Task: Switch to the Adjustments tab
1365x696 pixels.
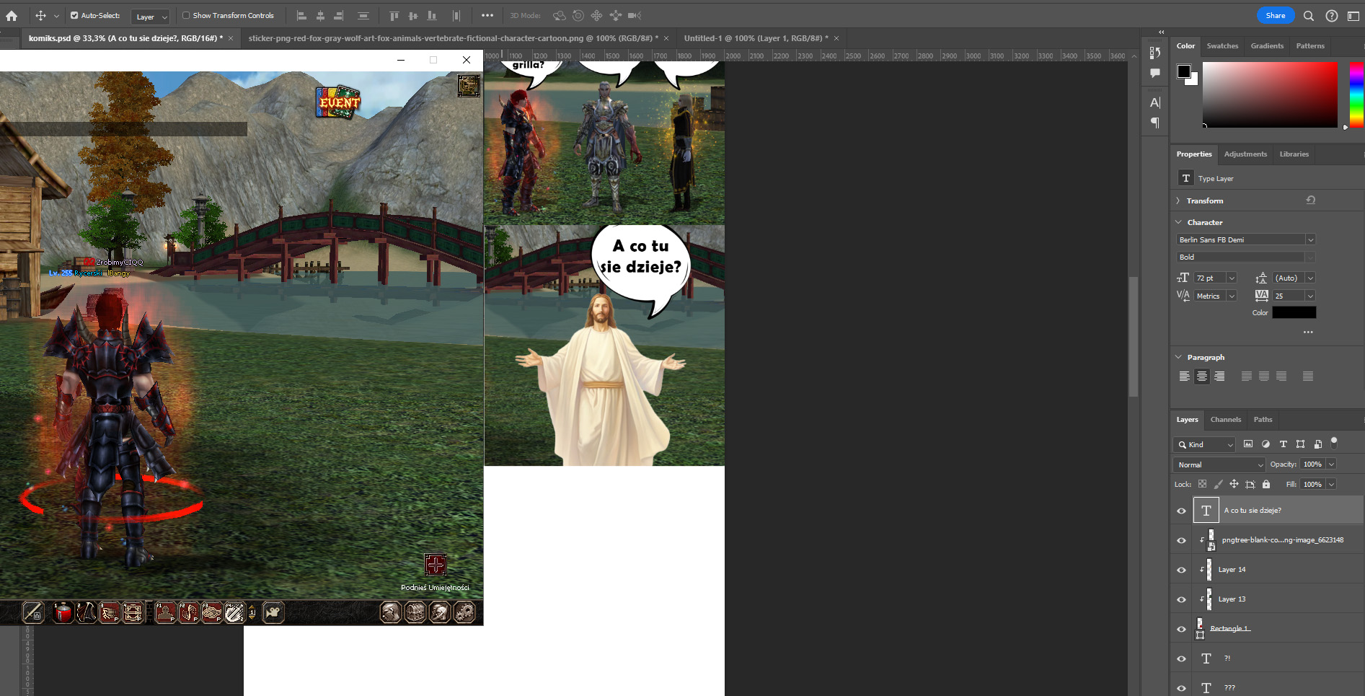Action: 1245,154
